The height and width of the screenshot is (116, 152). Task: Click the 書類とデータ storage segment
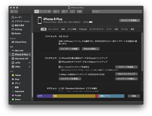[112, 96]
